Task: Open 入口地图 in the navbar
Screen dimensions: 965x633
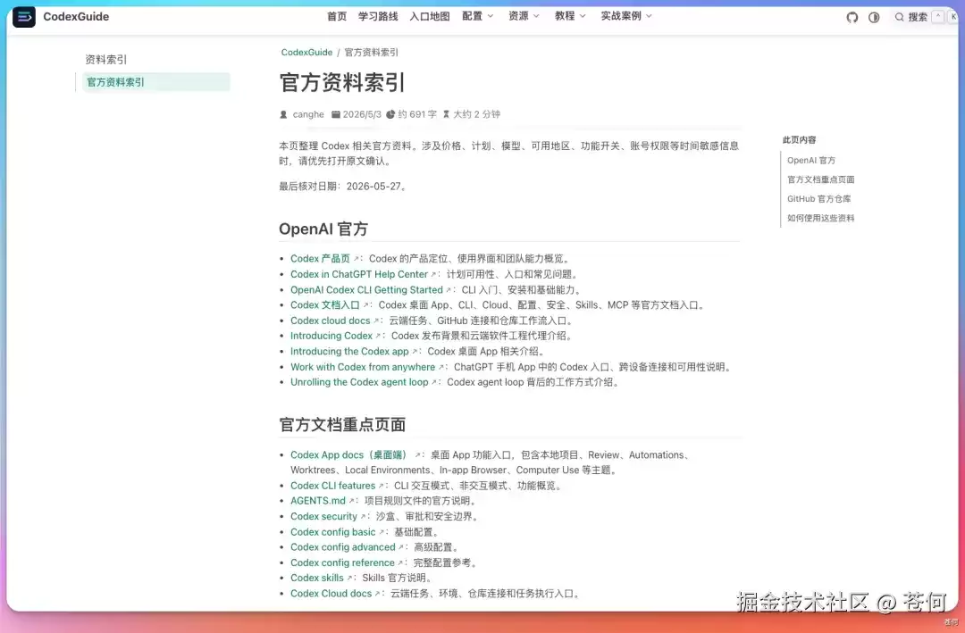Action: click(x=430, y=17)
